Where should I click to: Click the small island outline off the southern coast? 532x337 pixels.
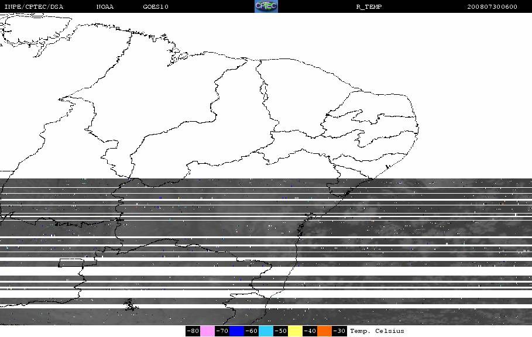131,304
